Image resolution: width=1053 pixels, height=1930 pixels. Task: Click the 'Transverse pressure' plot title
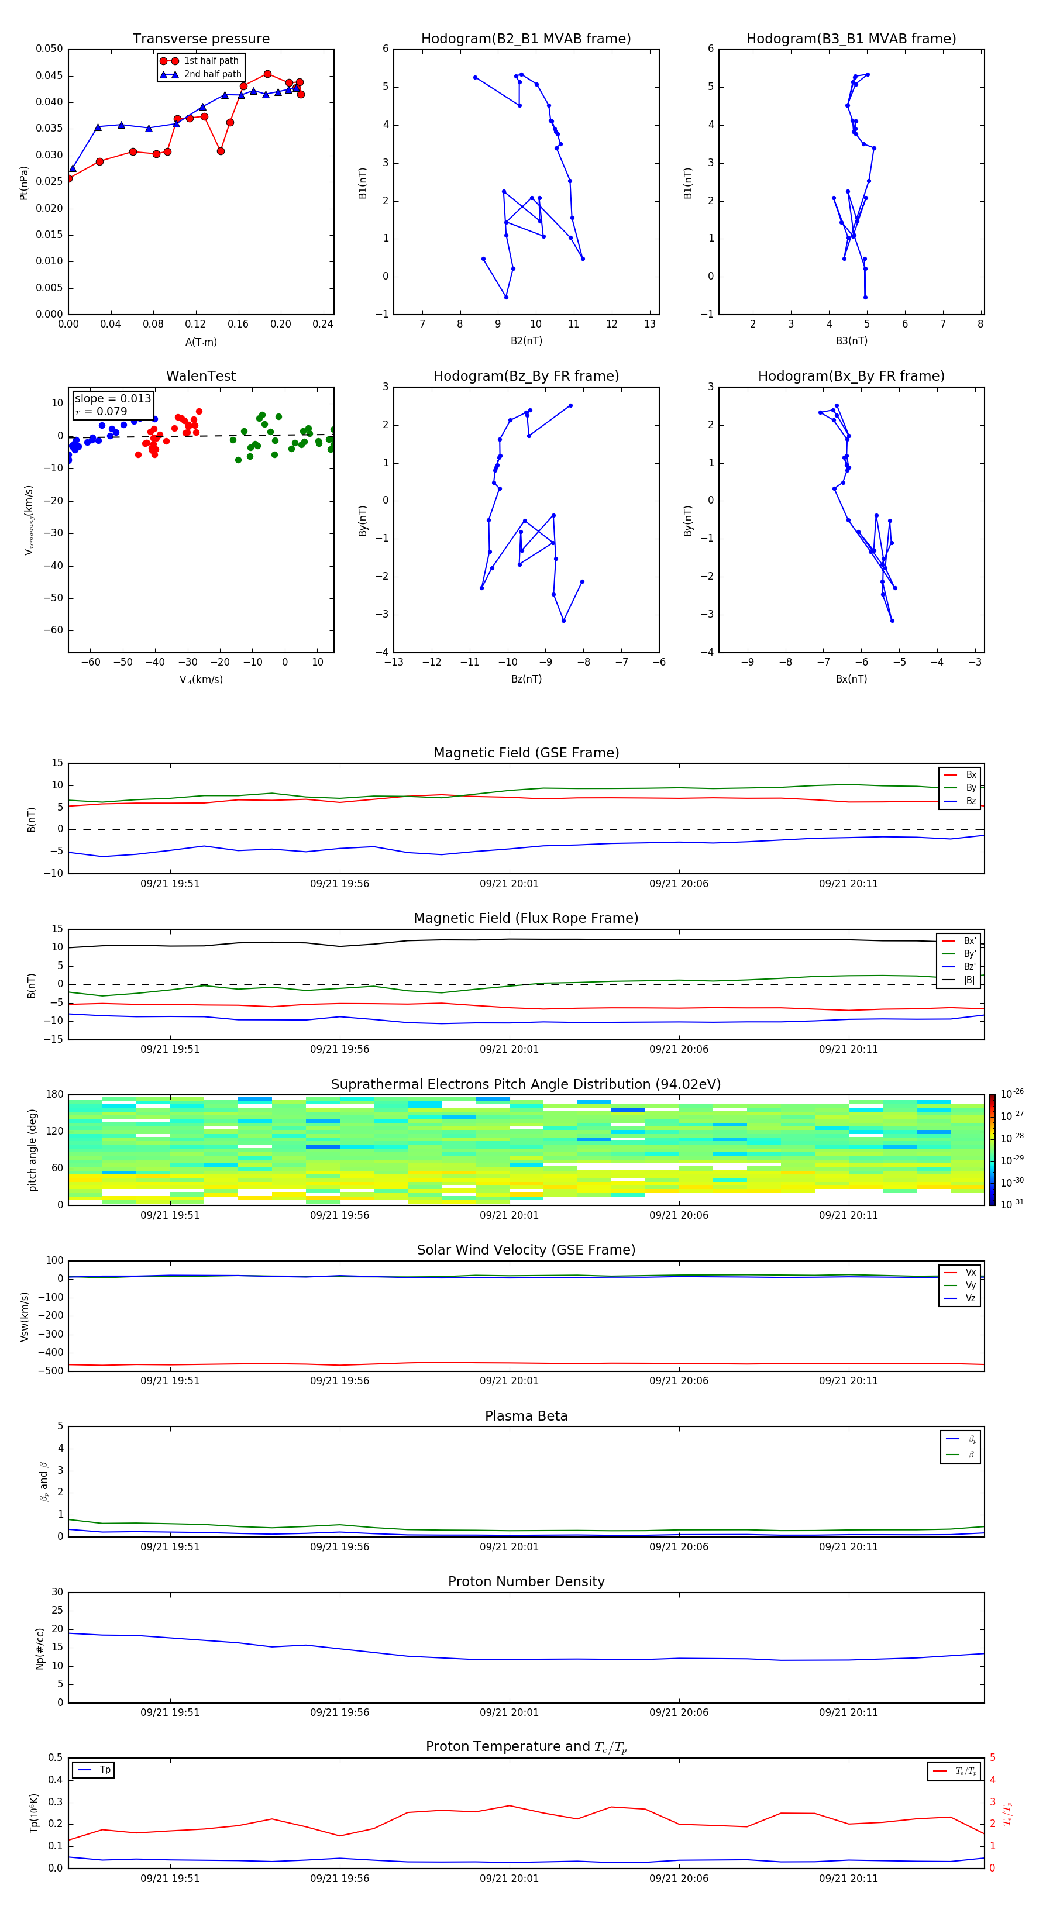pos(201,38)
